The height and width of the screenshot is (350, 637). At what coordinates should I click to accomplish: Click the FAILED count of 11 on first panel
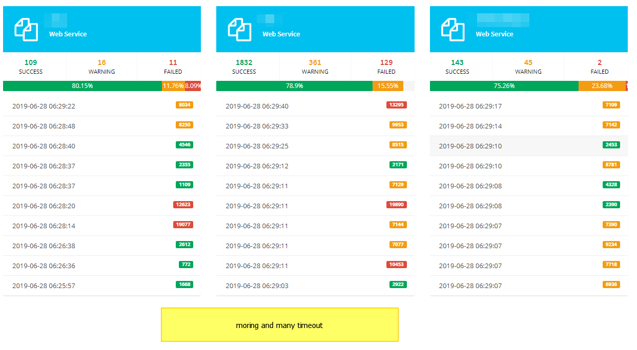pos(173,65)
